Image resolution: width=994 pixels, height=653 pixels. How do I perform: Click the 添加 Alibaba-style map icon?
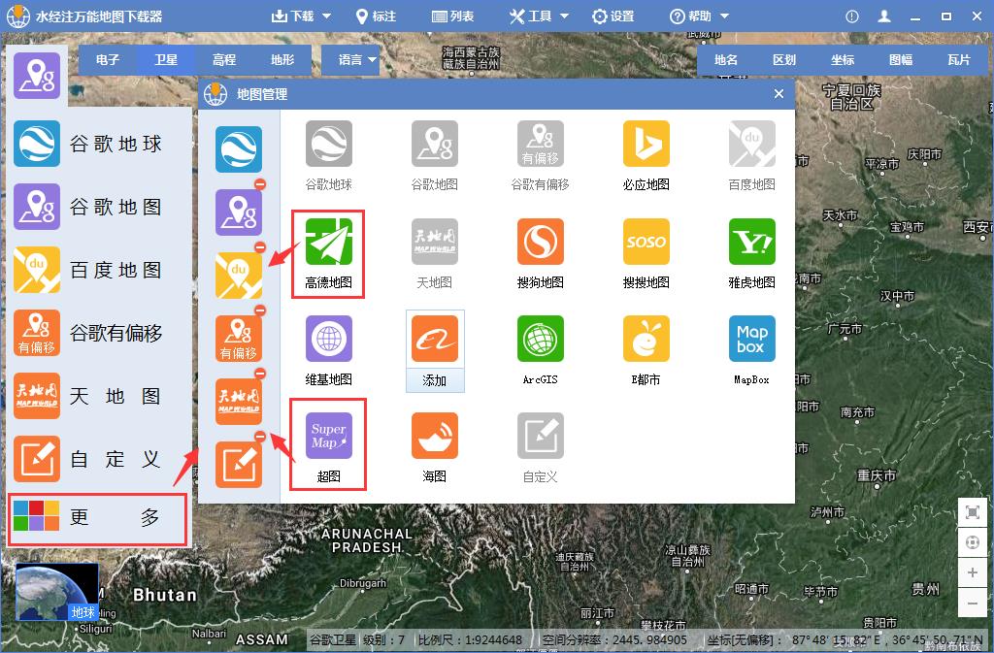(435, 351)
